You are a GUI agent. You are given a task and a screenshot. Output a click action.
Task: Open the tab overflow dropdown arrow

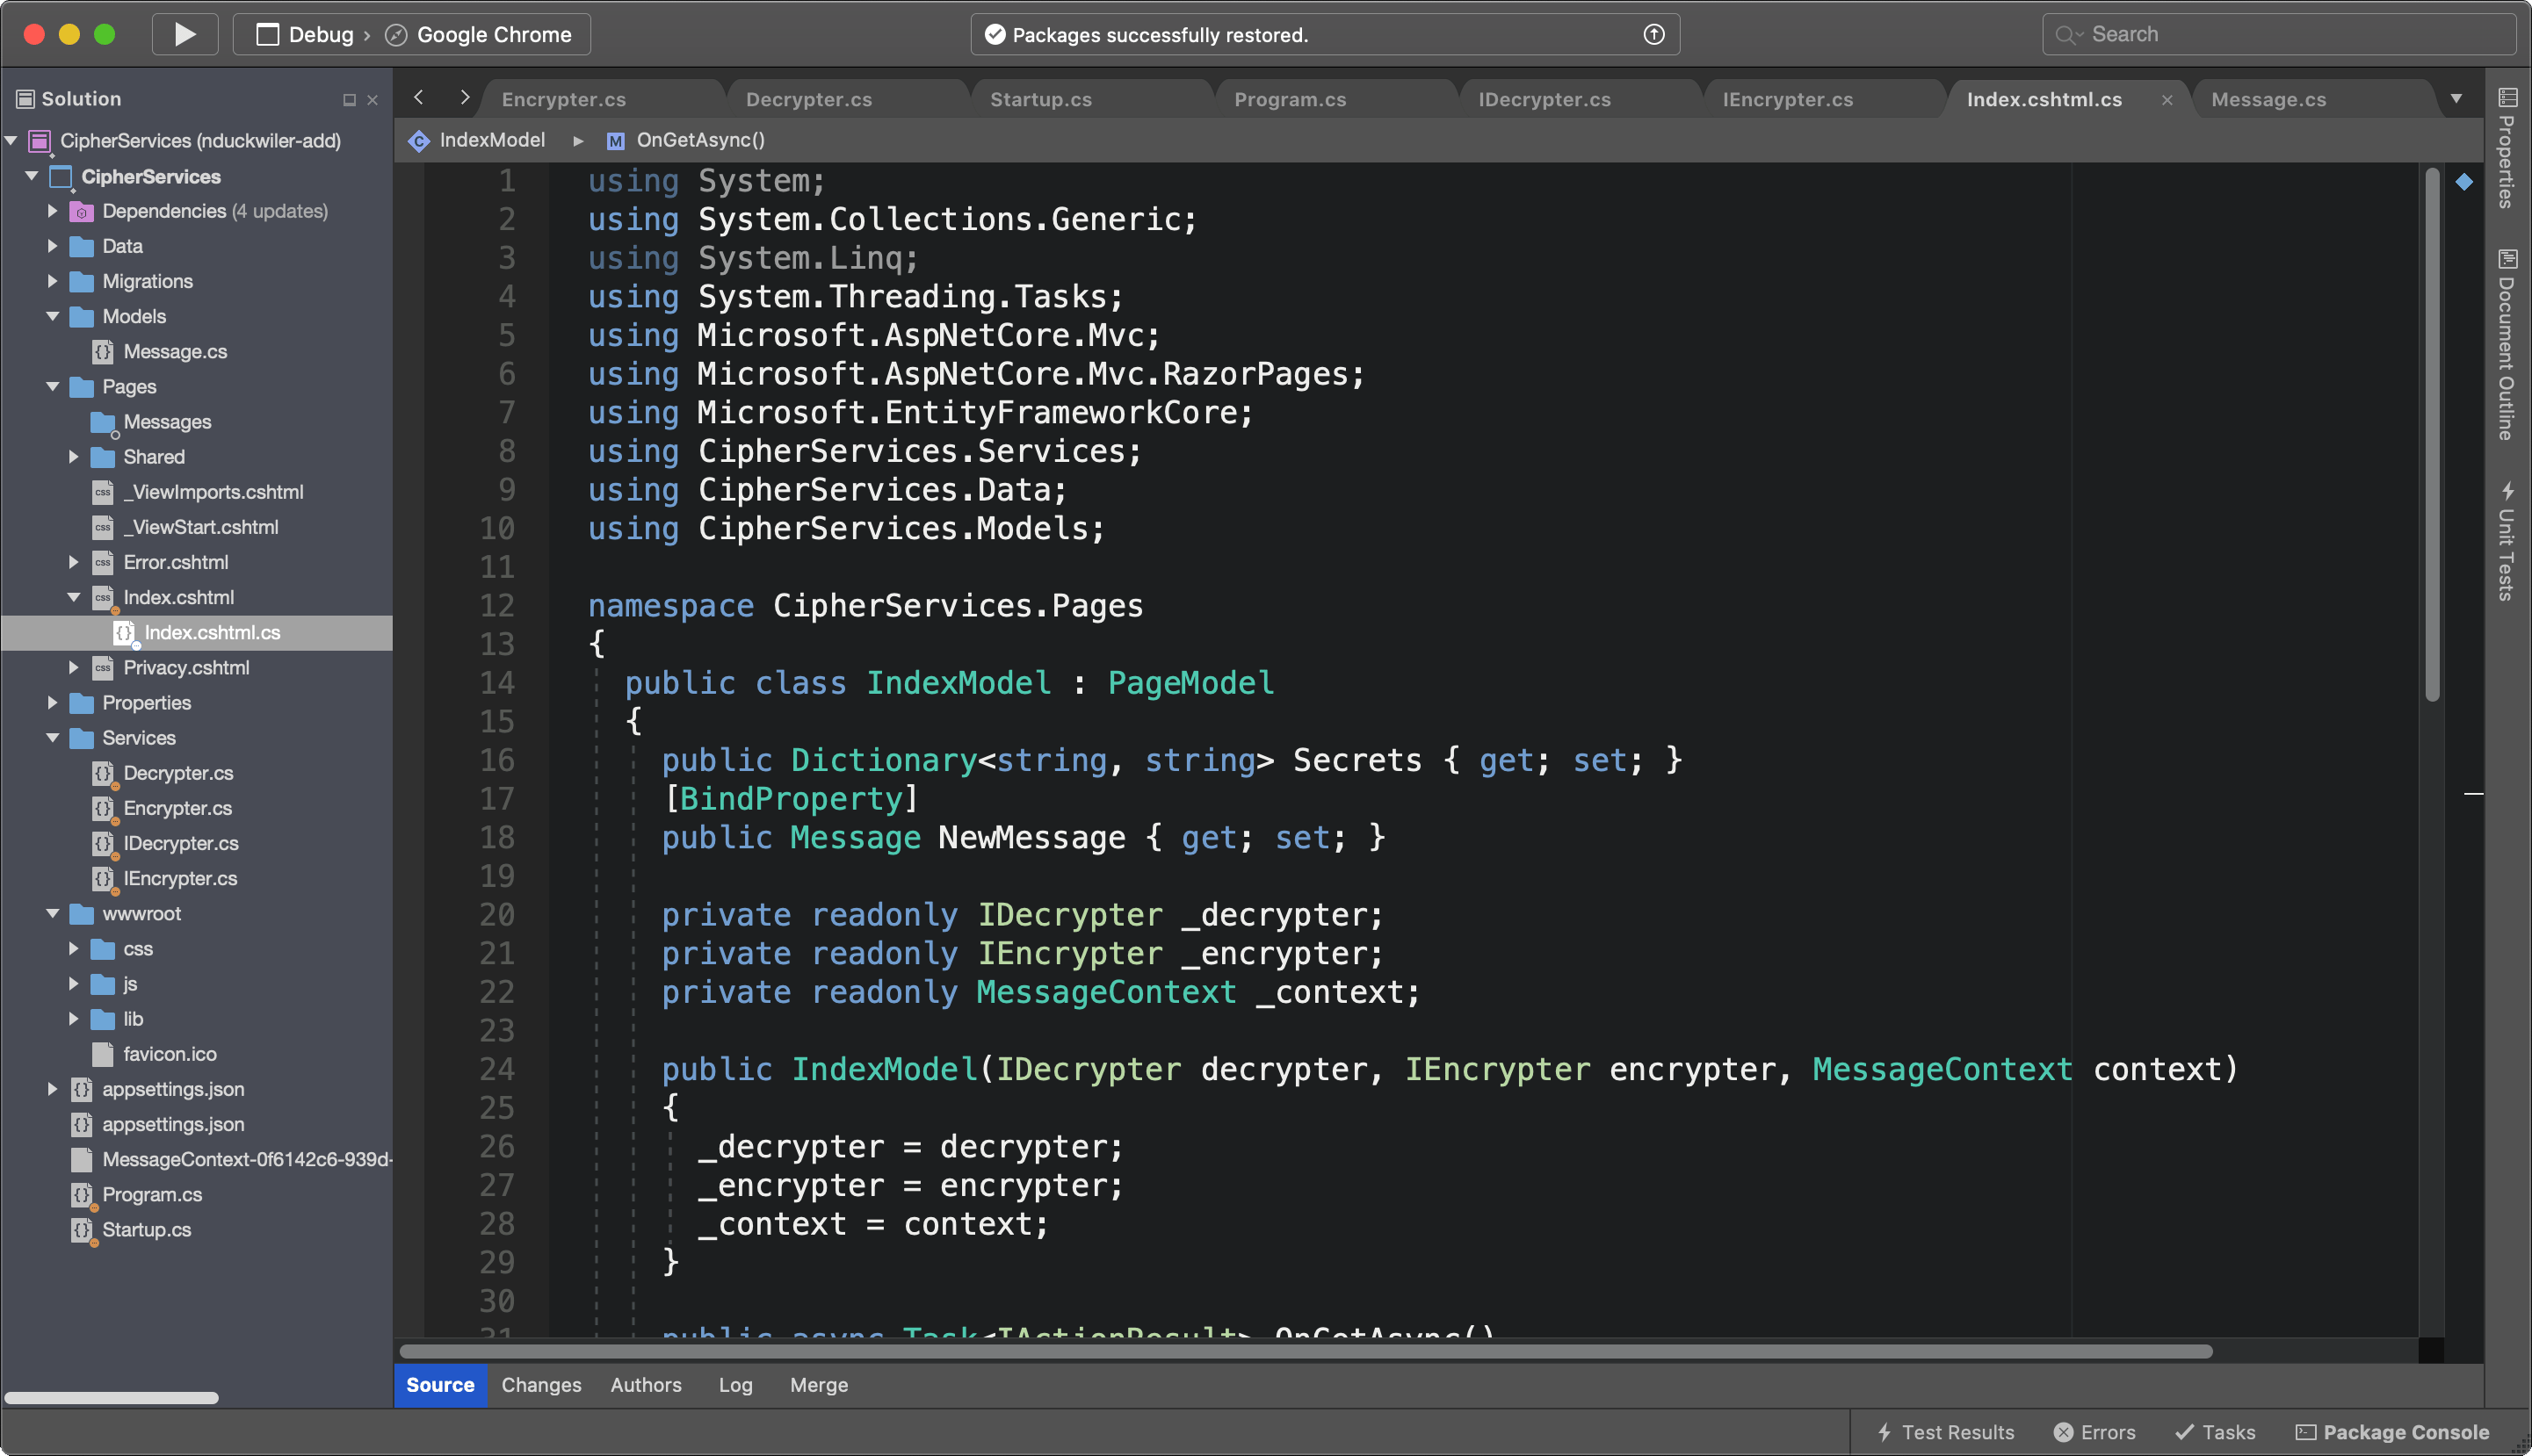(2456, 99)
